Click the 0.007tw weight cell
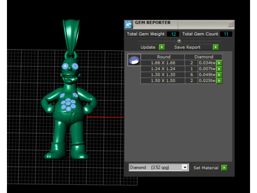Screen dimensions: 257x193 point(207,69)
